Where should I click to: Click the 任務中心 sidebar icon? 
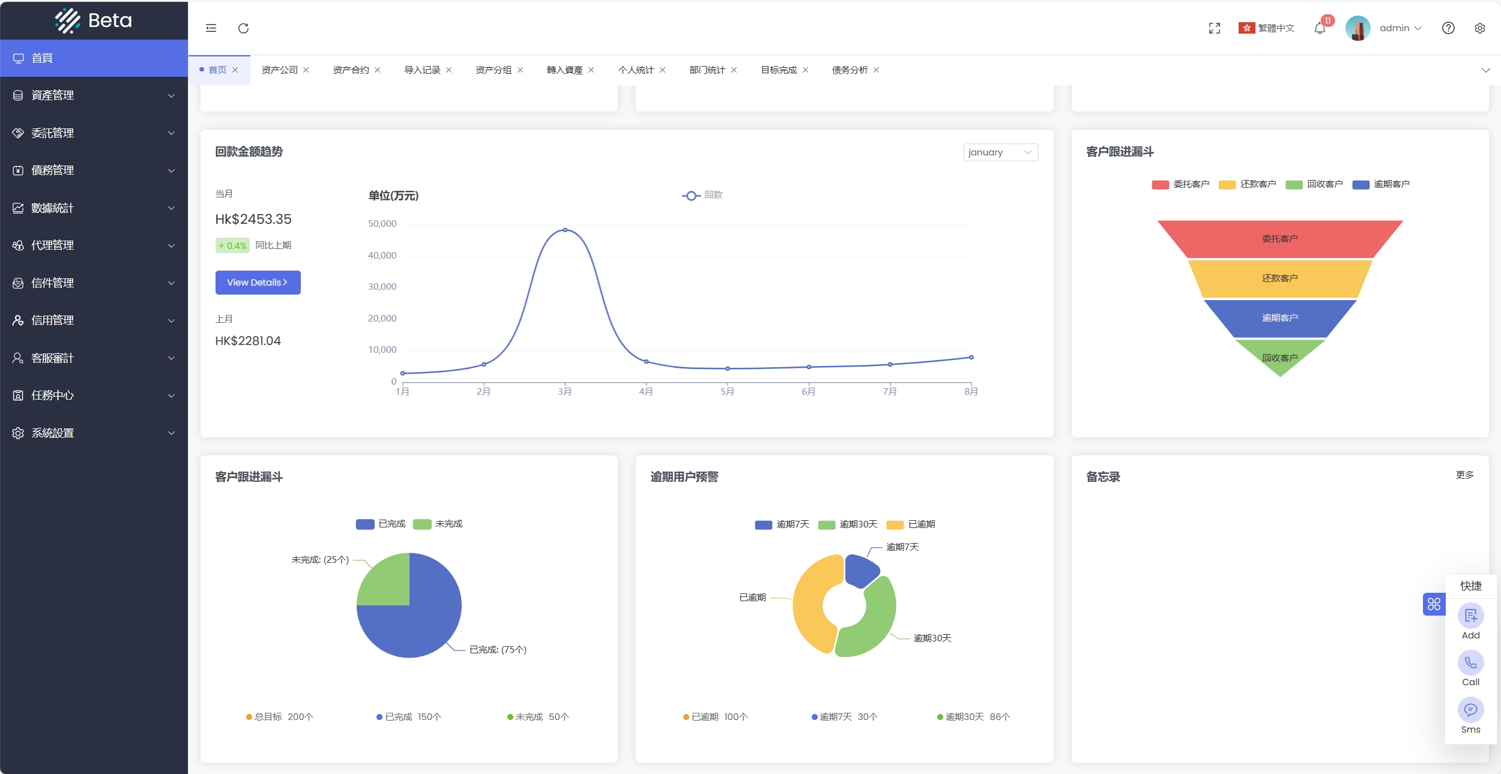(x=18, y=395)
